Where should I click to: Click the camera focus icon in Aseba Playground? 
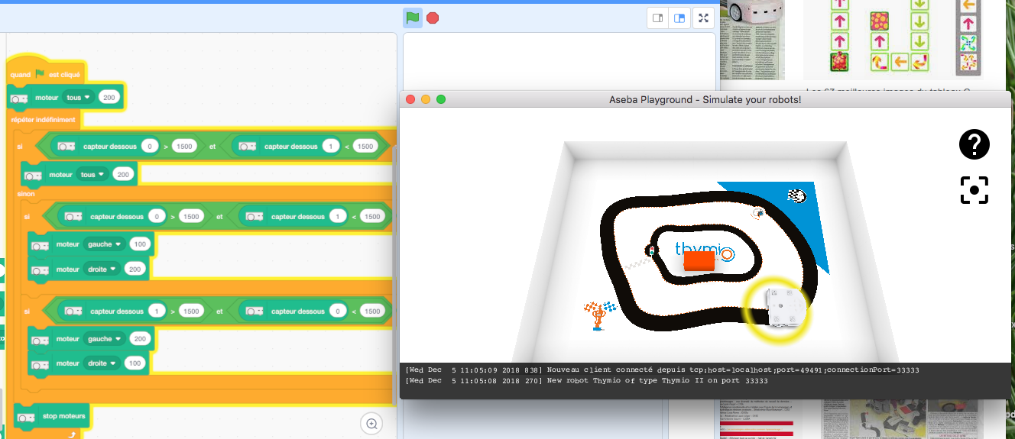point(974,190)
